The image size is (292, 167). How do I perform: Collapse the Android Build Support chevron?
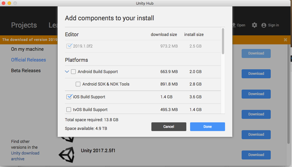pos(67,72)
